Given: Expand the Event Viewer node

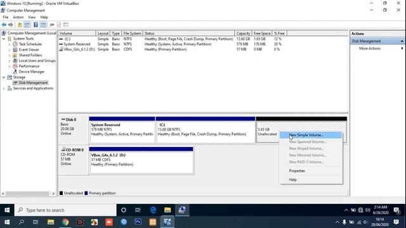Looking at the screenshot, I should point(10,49).
